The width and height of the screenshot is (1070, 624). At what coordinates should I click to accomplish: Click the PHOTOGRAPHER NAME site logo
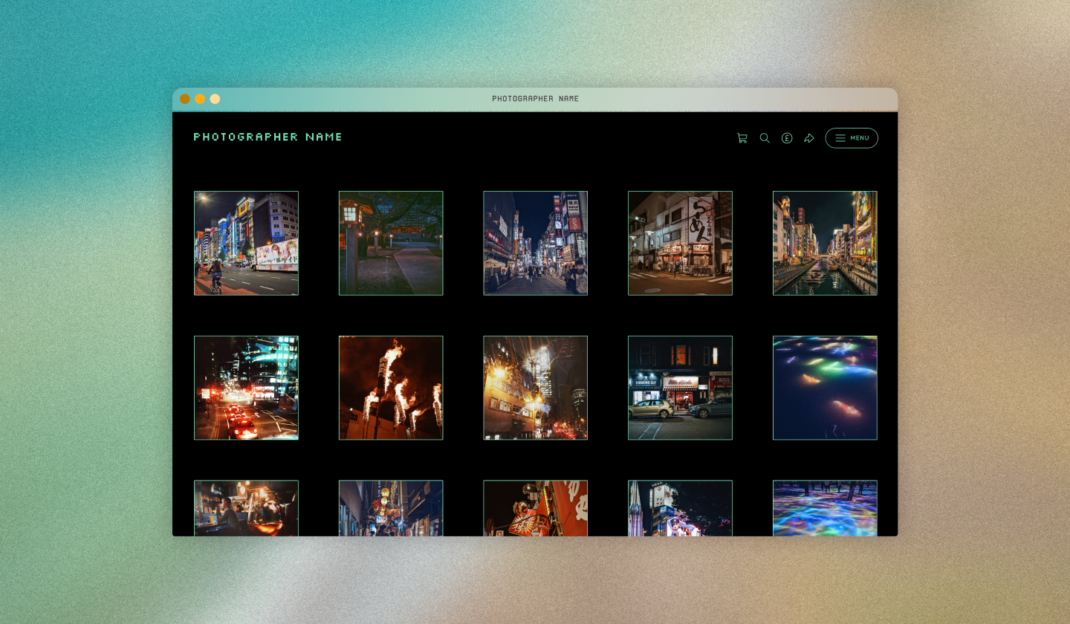(267, 137)
